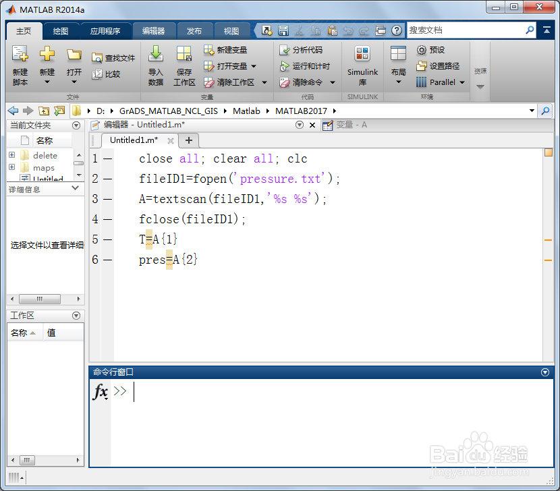Click the help question mark icon

click(x=397, y=30)
